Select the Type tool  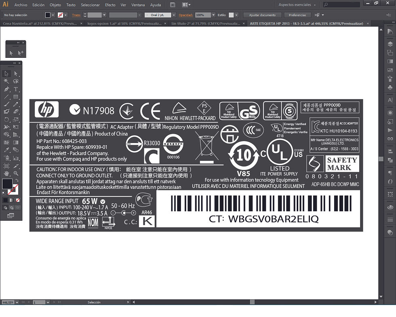16,89
